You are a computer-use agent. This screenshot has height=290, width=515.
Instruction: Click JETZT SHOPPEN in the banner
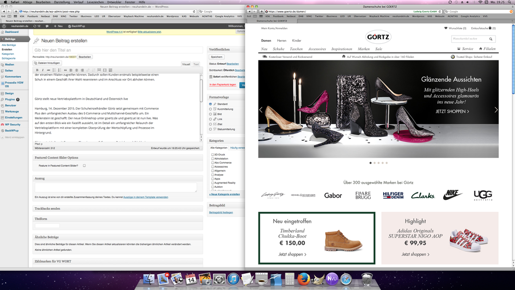[452, 112]
